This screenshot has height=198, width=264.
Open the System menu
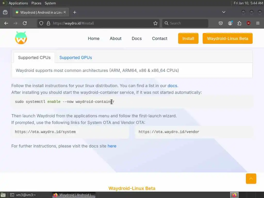pyautogui.click(x=50, y=3)
